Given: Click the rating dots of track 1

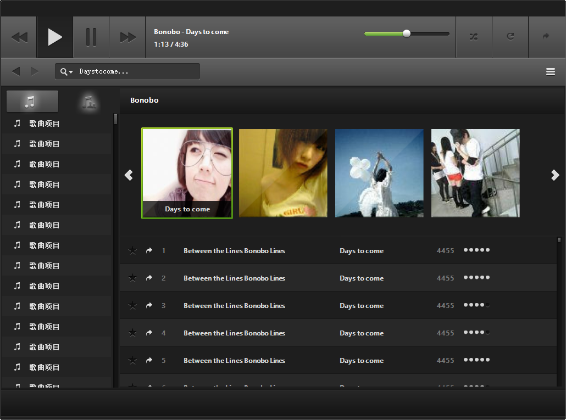Looking at the screenshot, I should 476,250.
